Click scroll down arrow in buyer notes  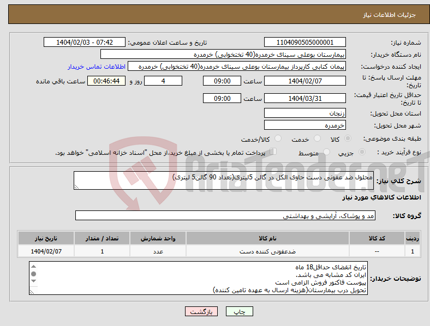point(33,281)
